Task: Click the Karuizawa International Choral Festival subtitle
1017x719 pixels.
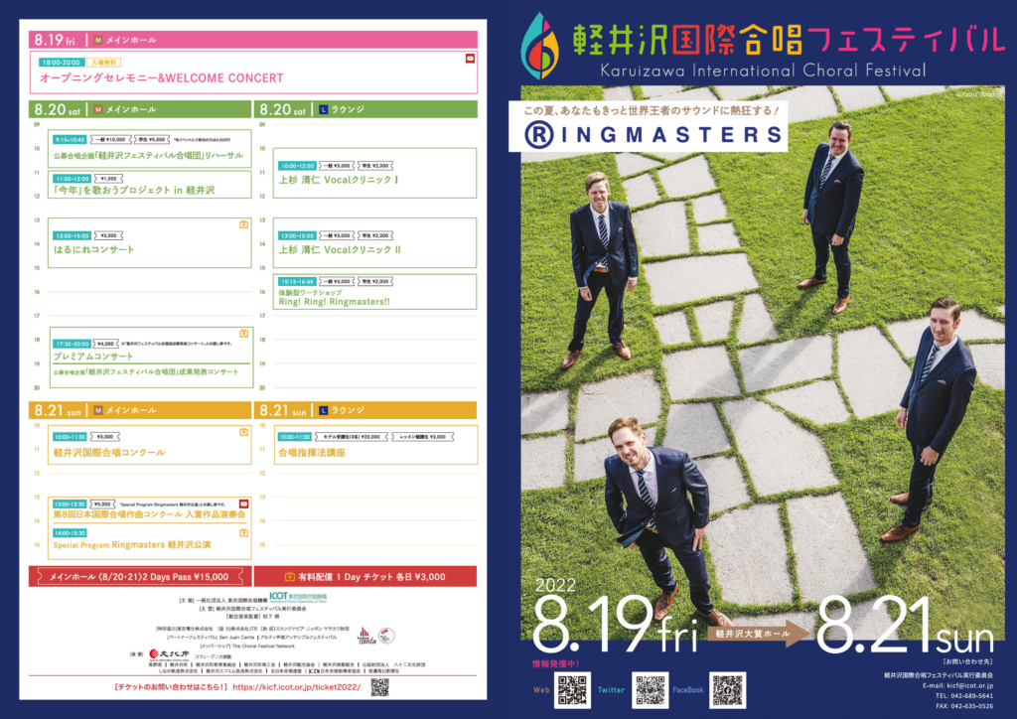Action: pos(764,71)
